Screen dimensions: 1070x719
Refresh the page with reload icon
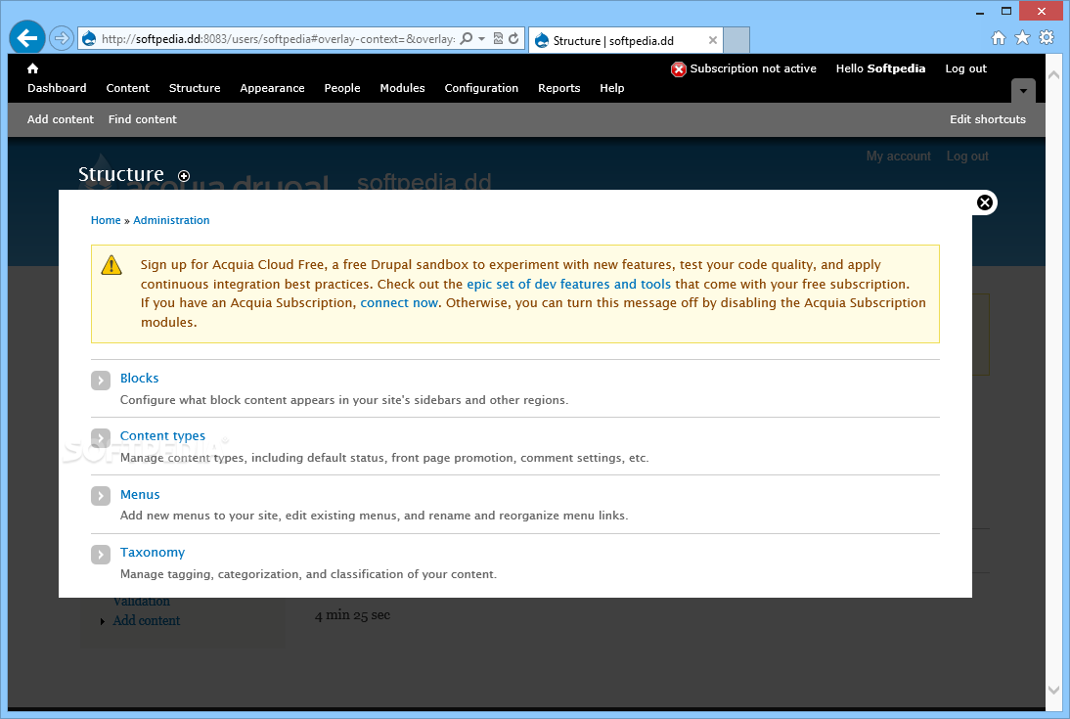(513, 38)
